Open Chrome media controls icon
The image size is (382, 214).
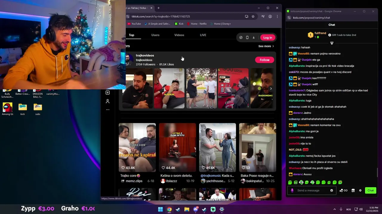tap(263, 16)
